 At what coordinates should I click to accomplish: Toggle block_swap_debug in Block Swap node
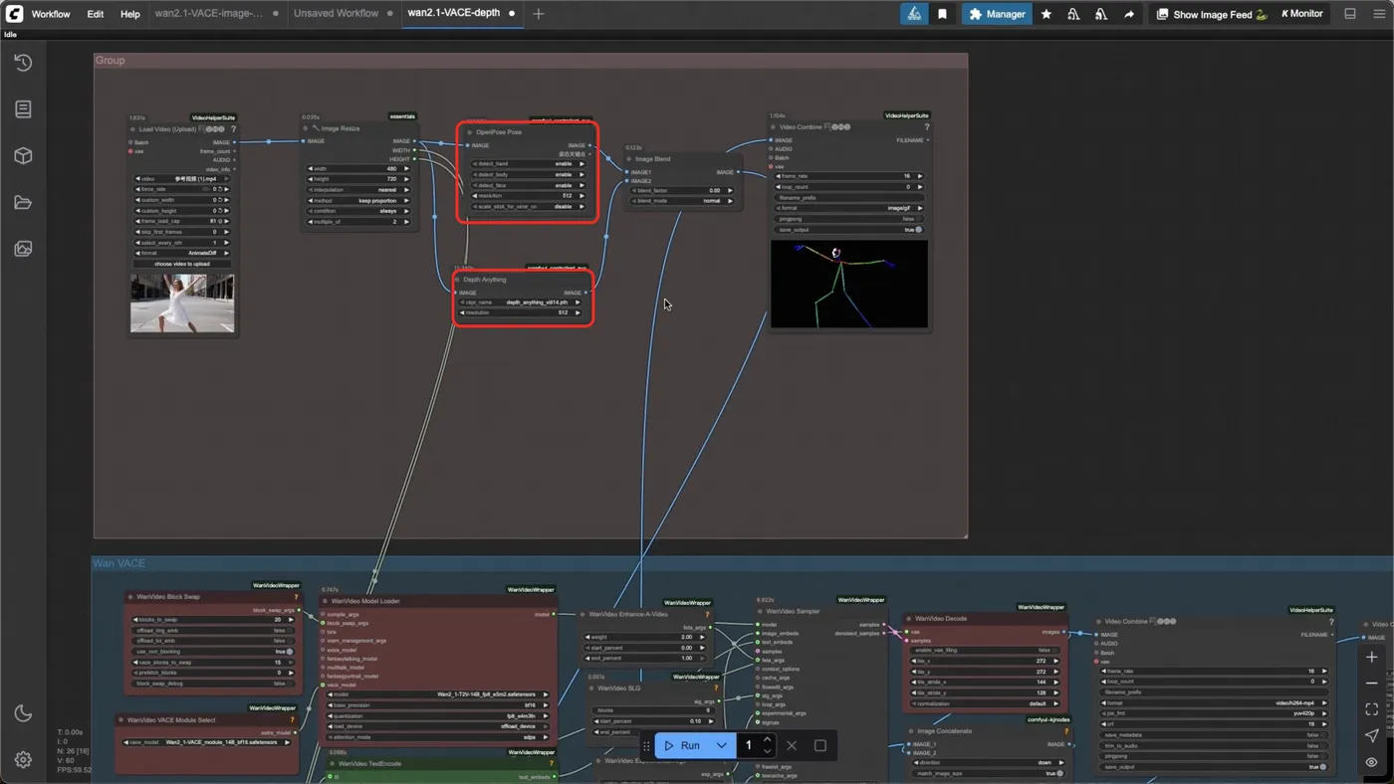214,684
